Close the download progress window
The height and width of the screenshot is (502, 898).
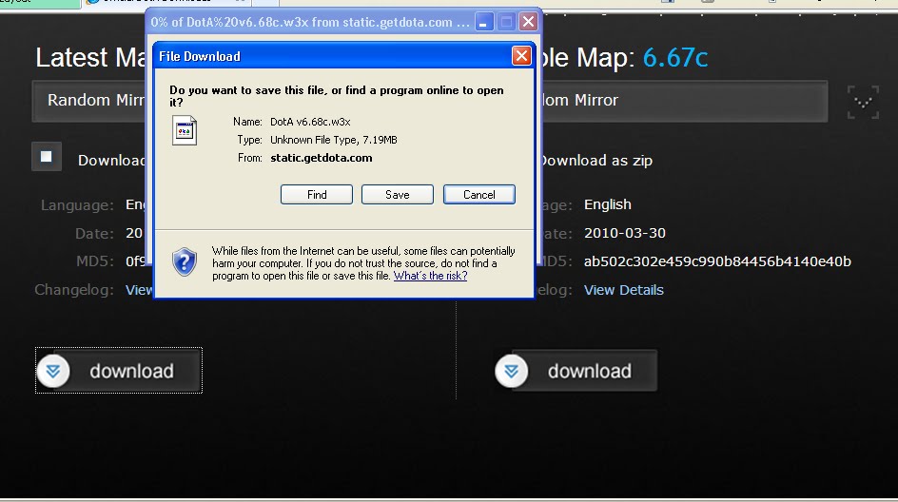tap(528, 22)
